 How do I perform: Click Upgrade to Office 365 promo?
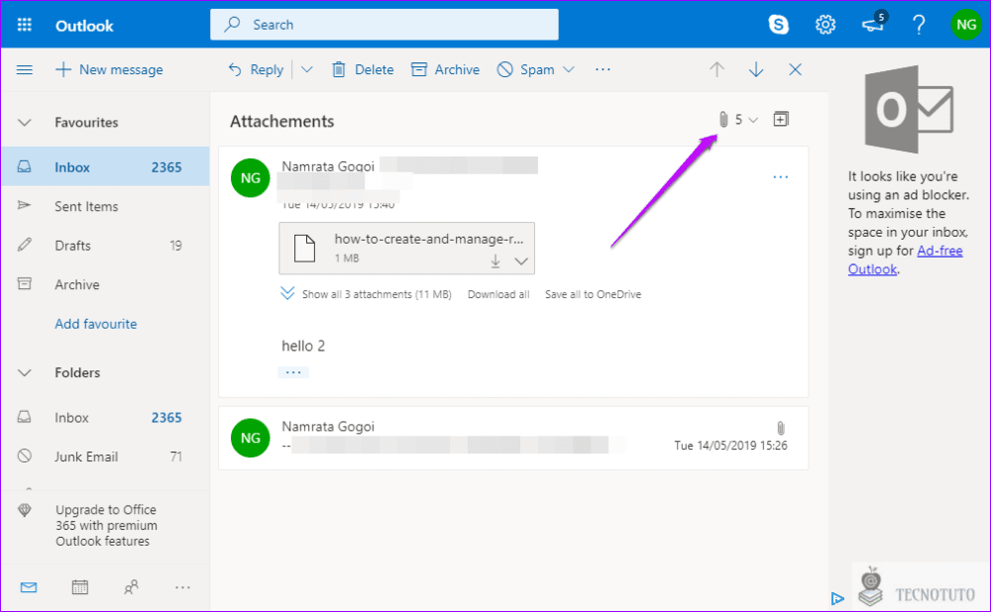[105, 525]
